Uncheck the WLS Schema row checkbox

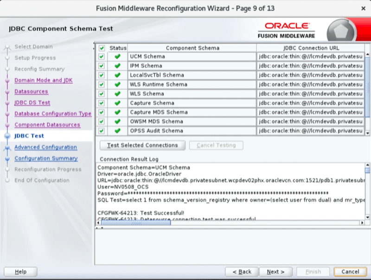tap(102, 94)
